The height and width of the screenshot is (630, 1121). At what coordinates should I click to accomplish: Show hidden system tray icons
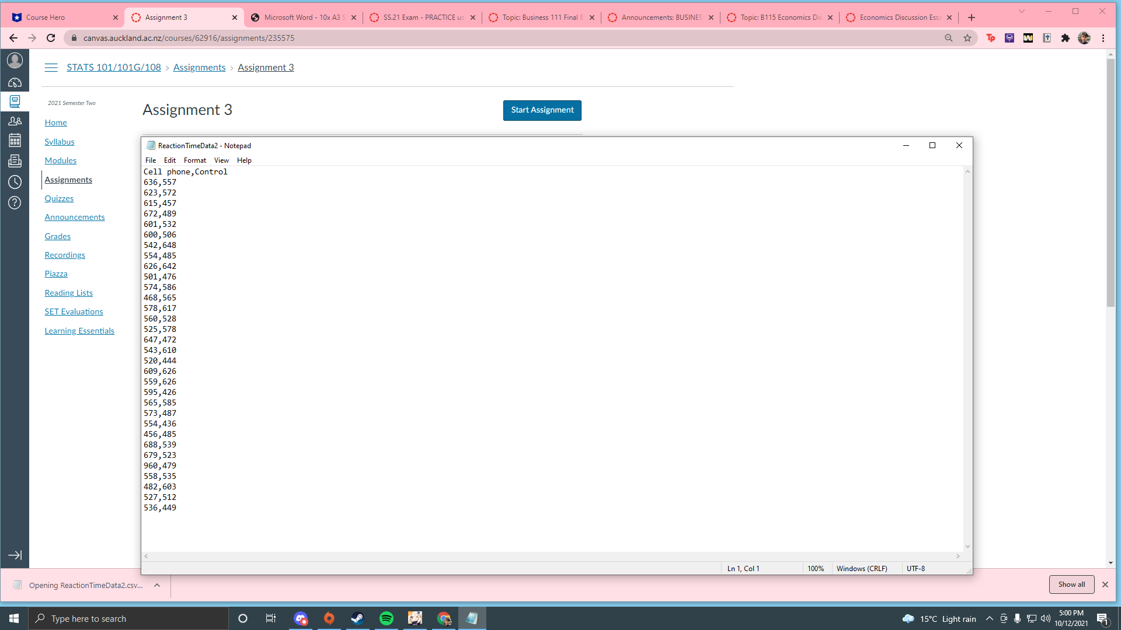989,618
